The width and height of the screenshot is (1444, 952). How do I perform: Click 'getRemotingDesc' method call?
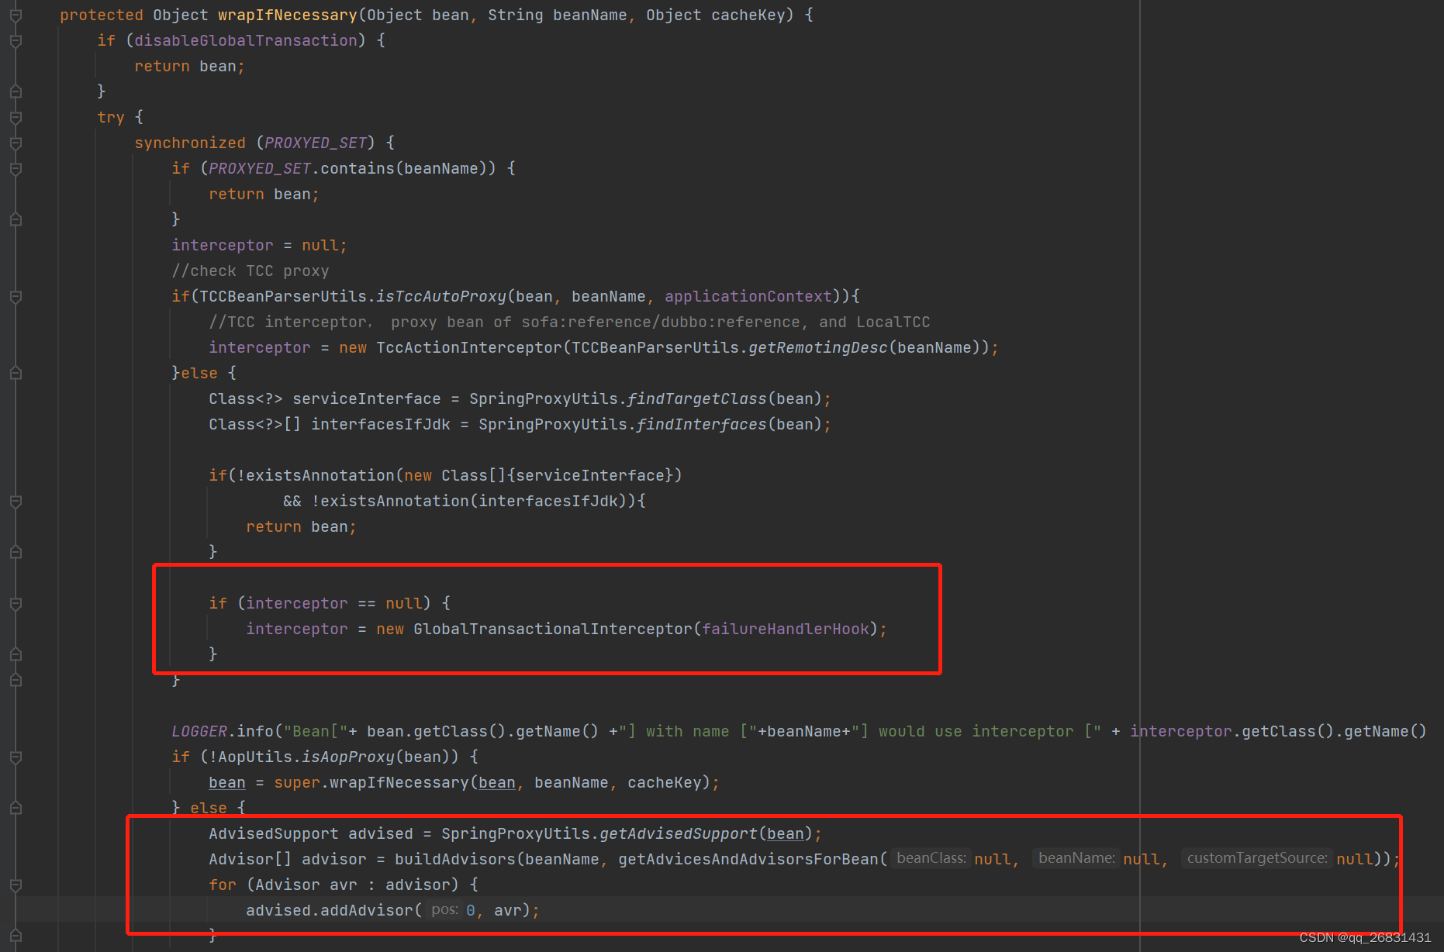pyautogui.click(x=818, y=348)
